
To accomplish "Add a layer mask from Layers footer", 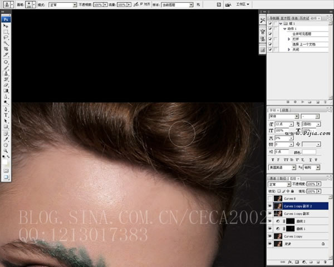I will click(x=297, y=262).
